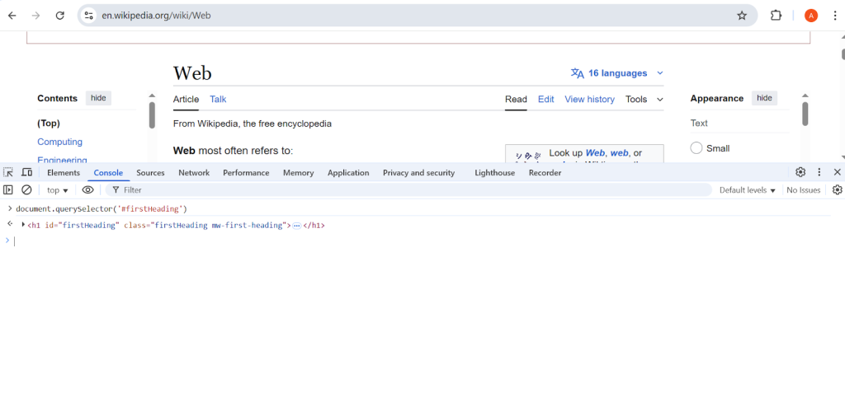Close the DevTools panel

pyautogui.click(x=837, y=172)
